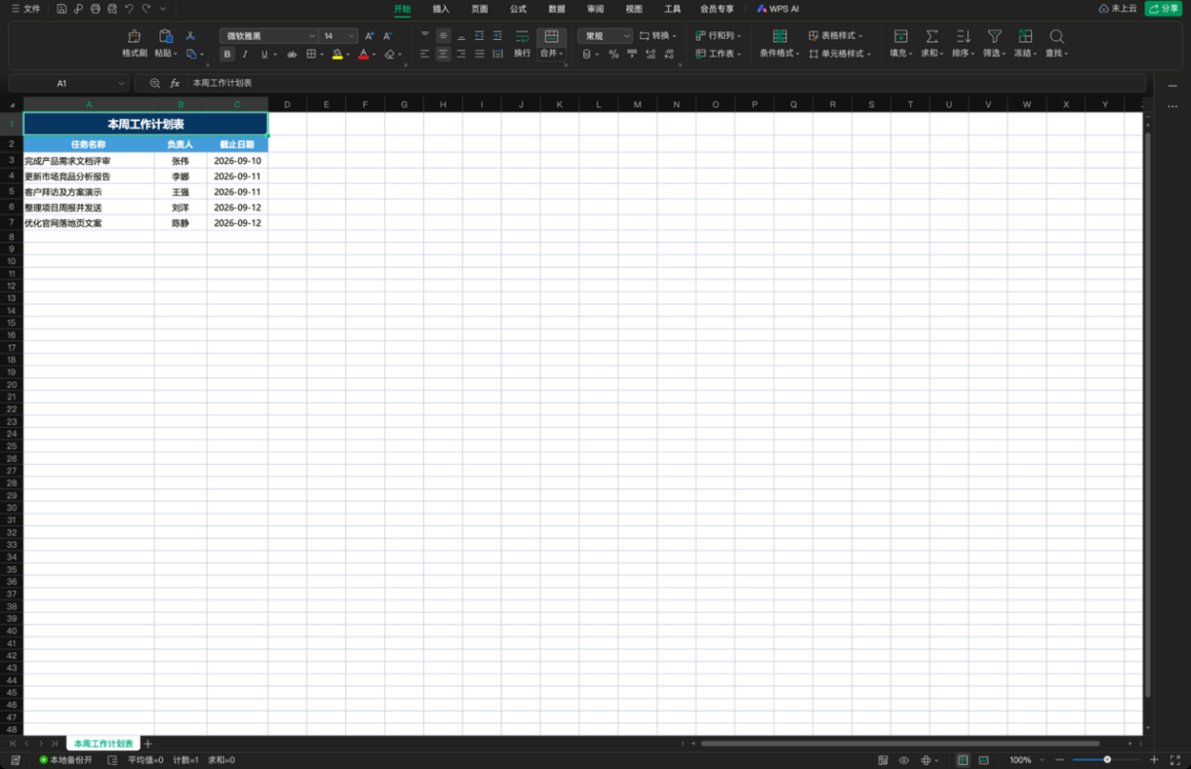1191x769 pixels.
Task: Click the zoom magnifier icon in formula bar
Action: (x=155, y=84)
